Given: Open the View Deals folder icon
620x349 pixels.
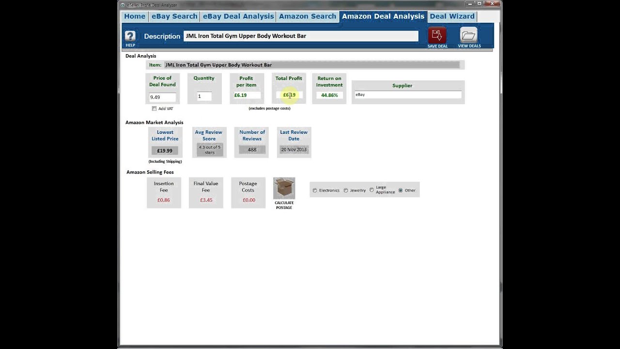Looking at the screenshot, I should coord(469,35).
